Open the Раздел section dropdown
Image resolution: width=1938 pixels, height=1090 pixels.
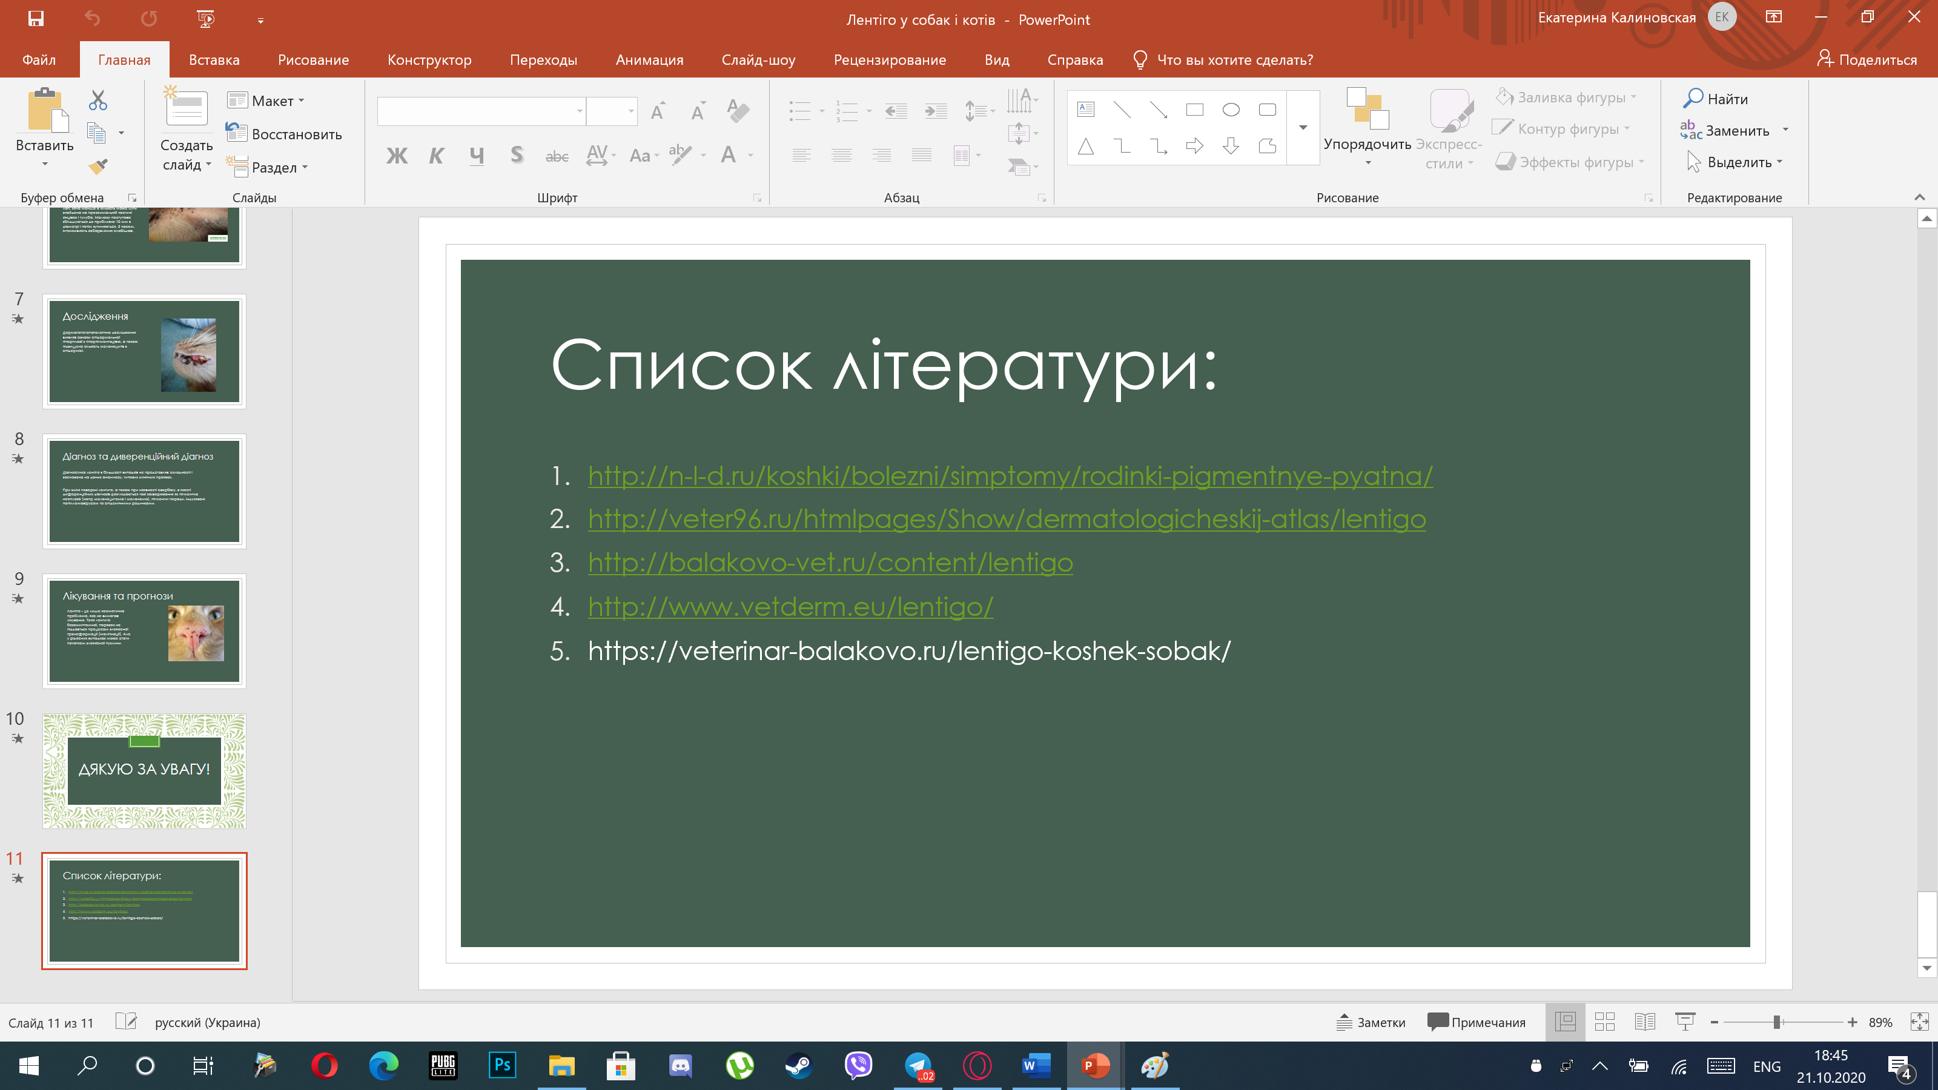[268, 167]
